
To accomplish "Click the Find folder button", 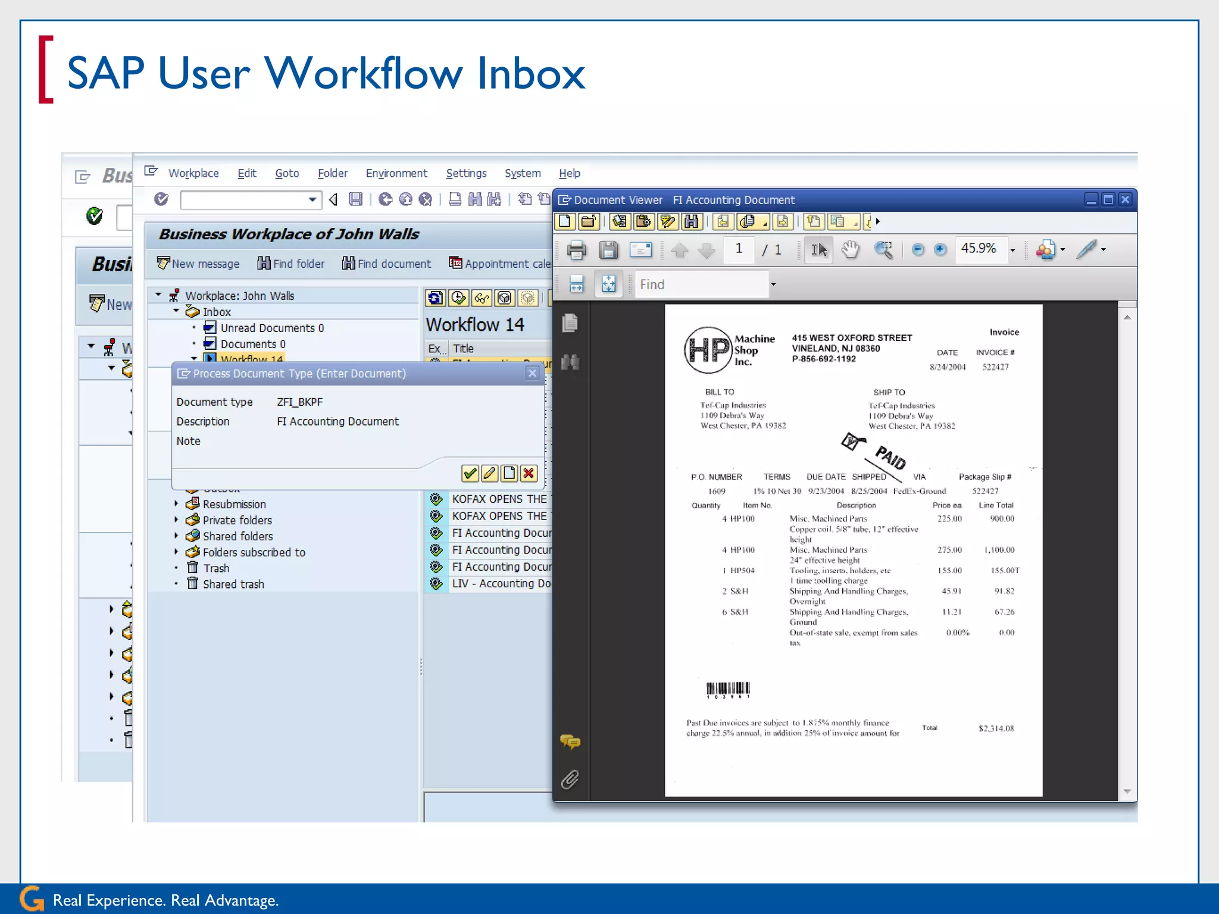I will coord(291,264).
